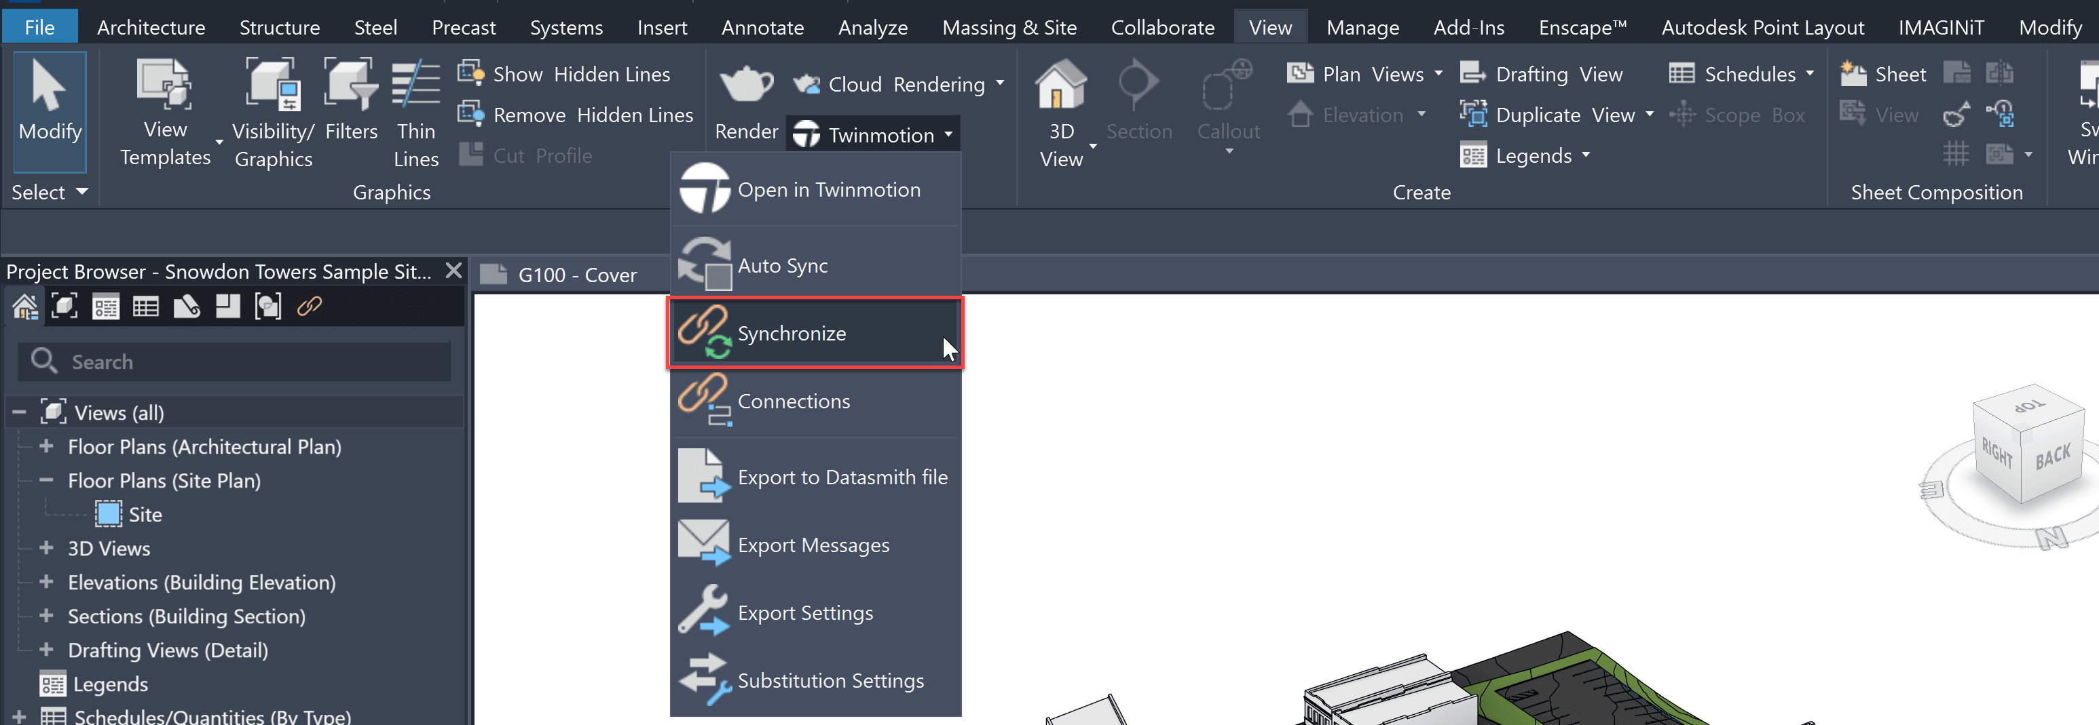Click the Sheet tool
This screenshot has height=725, width=2099.
click(1882, 74)
